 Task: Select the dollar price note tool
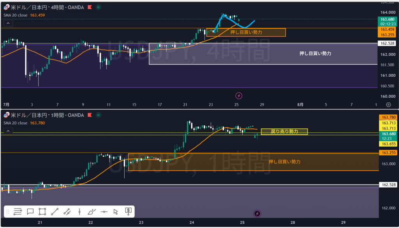(128, 211)
